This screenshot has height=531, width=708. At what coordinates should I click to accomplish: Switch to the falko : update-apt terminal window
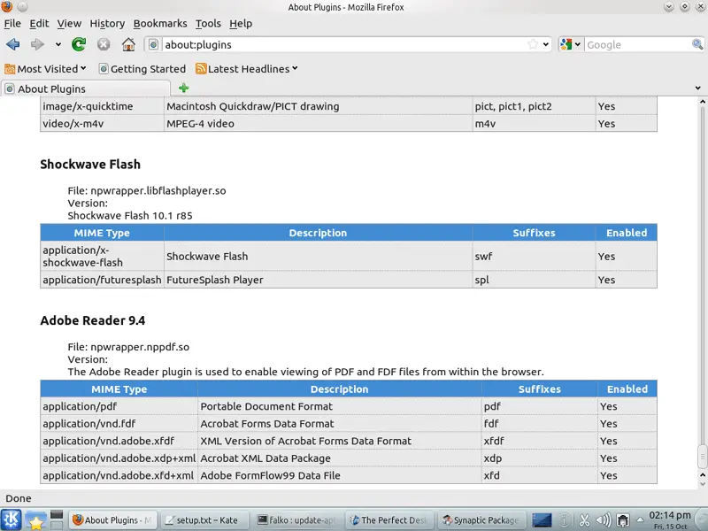[x=296, y=520]
